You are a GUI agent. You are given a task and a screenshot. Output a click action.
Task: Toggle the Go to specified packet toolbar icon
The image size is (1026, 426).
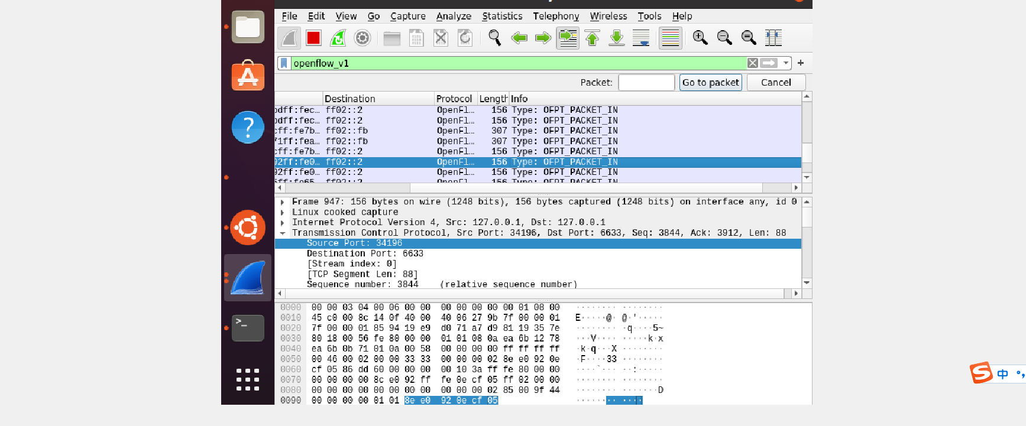[x=568, y=38]
